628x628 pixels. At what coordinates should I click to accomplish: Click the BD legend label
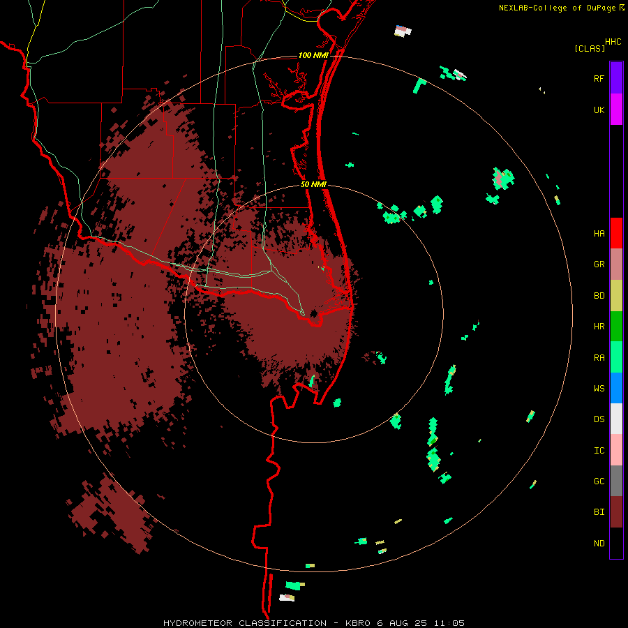coord(599,296)
